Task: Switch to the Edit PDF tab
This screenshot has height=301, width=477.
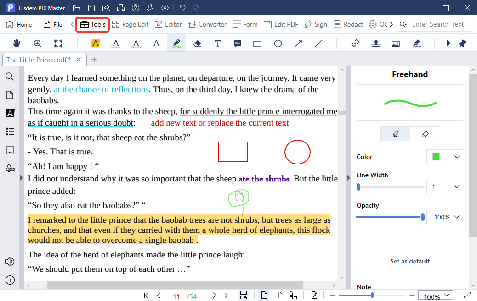Action: 281,24
